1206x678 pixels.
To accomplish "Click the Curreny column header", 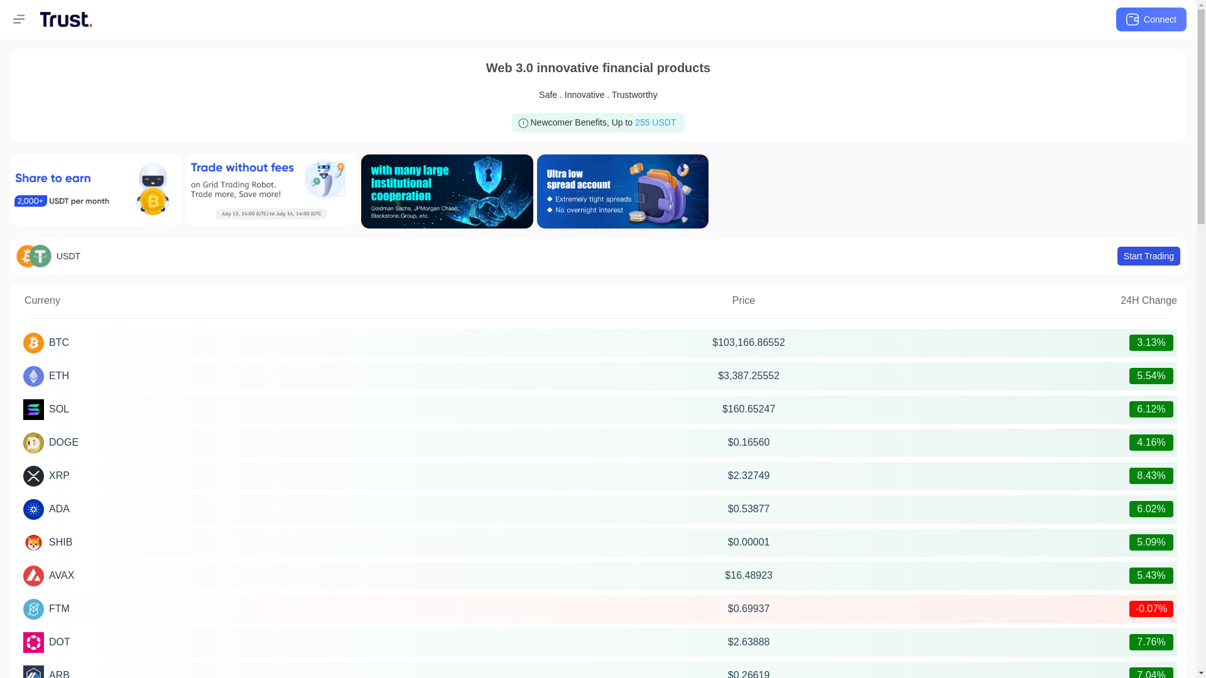I will 42,301.
